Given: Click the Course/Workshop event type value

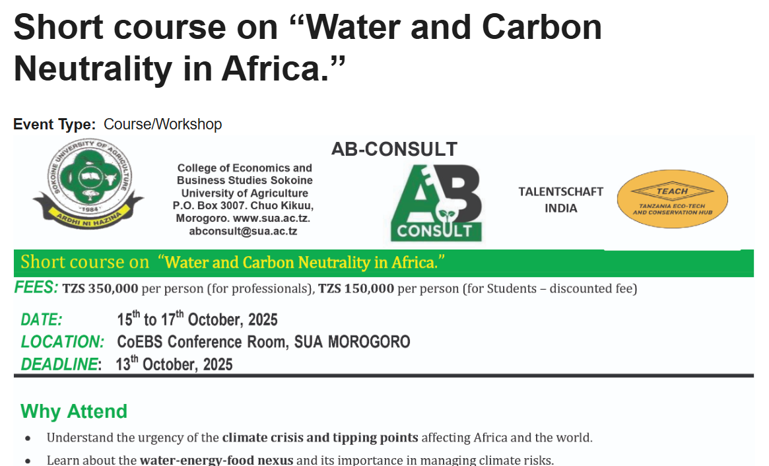Looking at the screenshot, I should 162,124.
